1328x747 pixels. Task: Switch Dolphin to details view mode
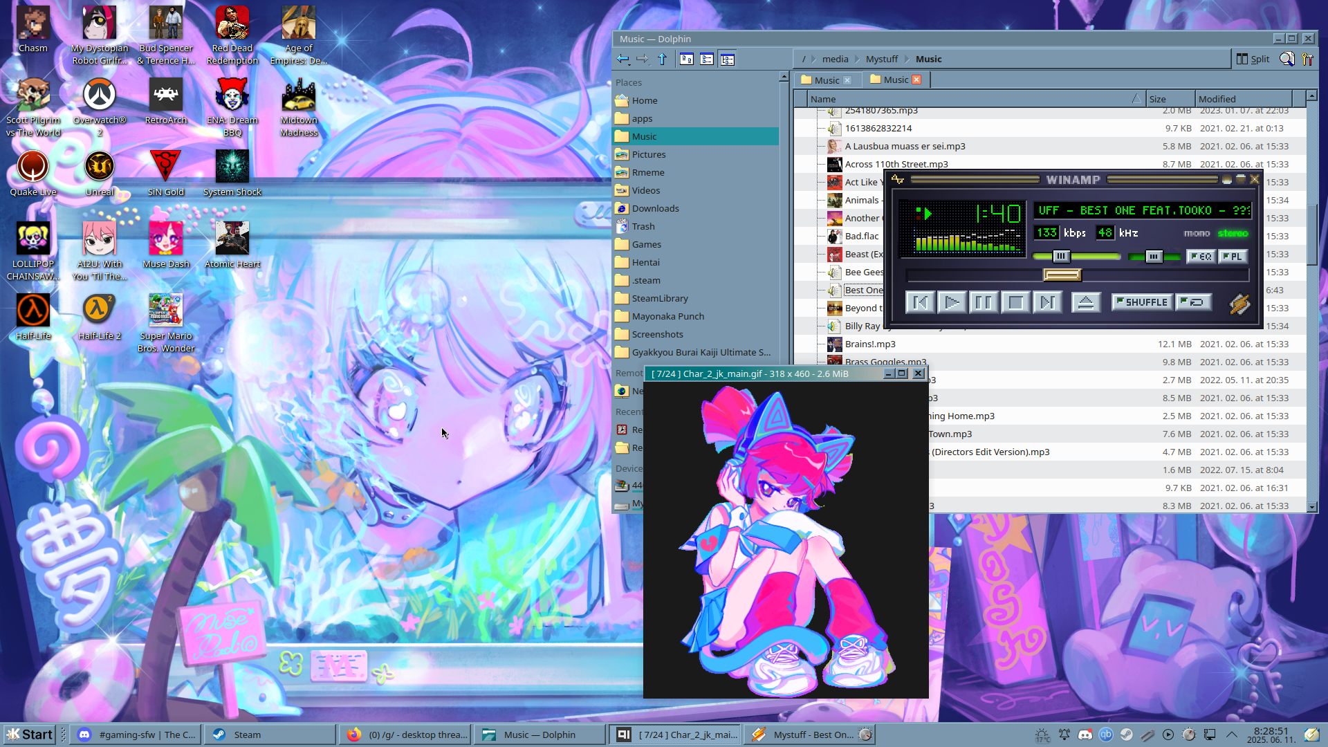[727, 59]
